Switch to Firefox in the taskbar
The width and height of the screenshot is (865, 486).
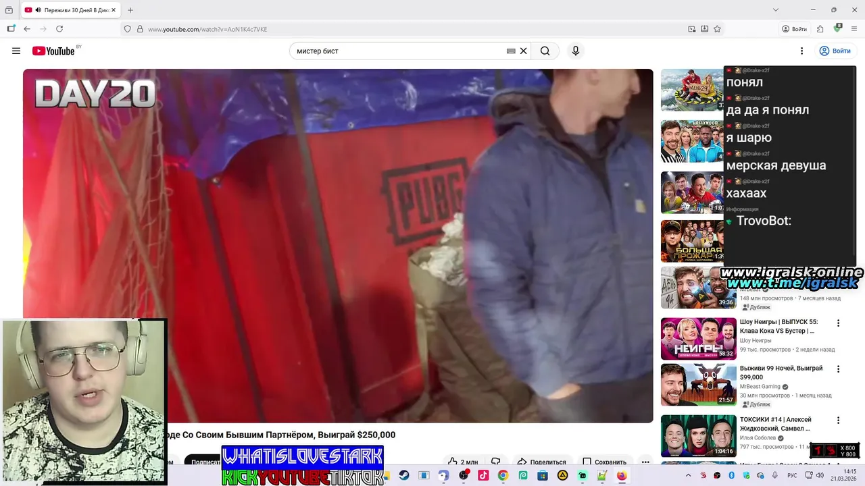pos(622,475)
